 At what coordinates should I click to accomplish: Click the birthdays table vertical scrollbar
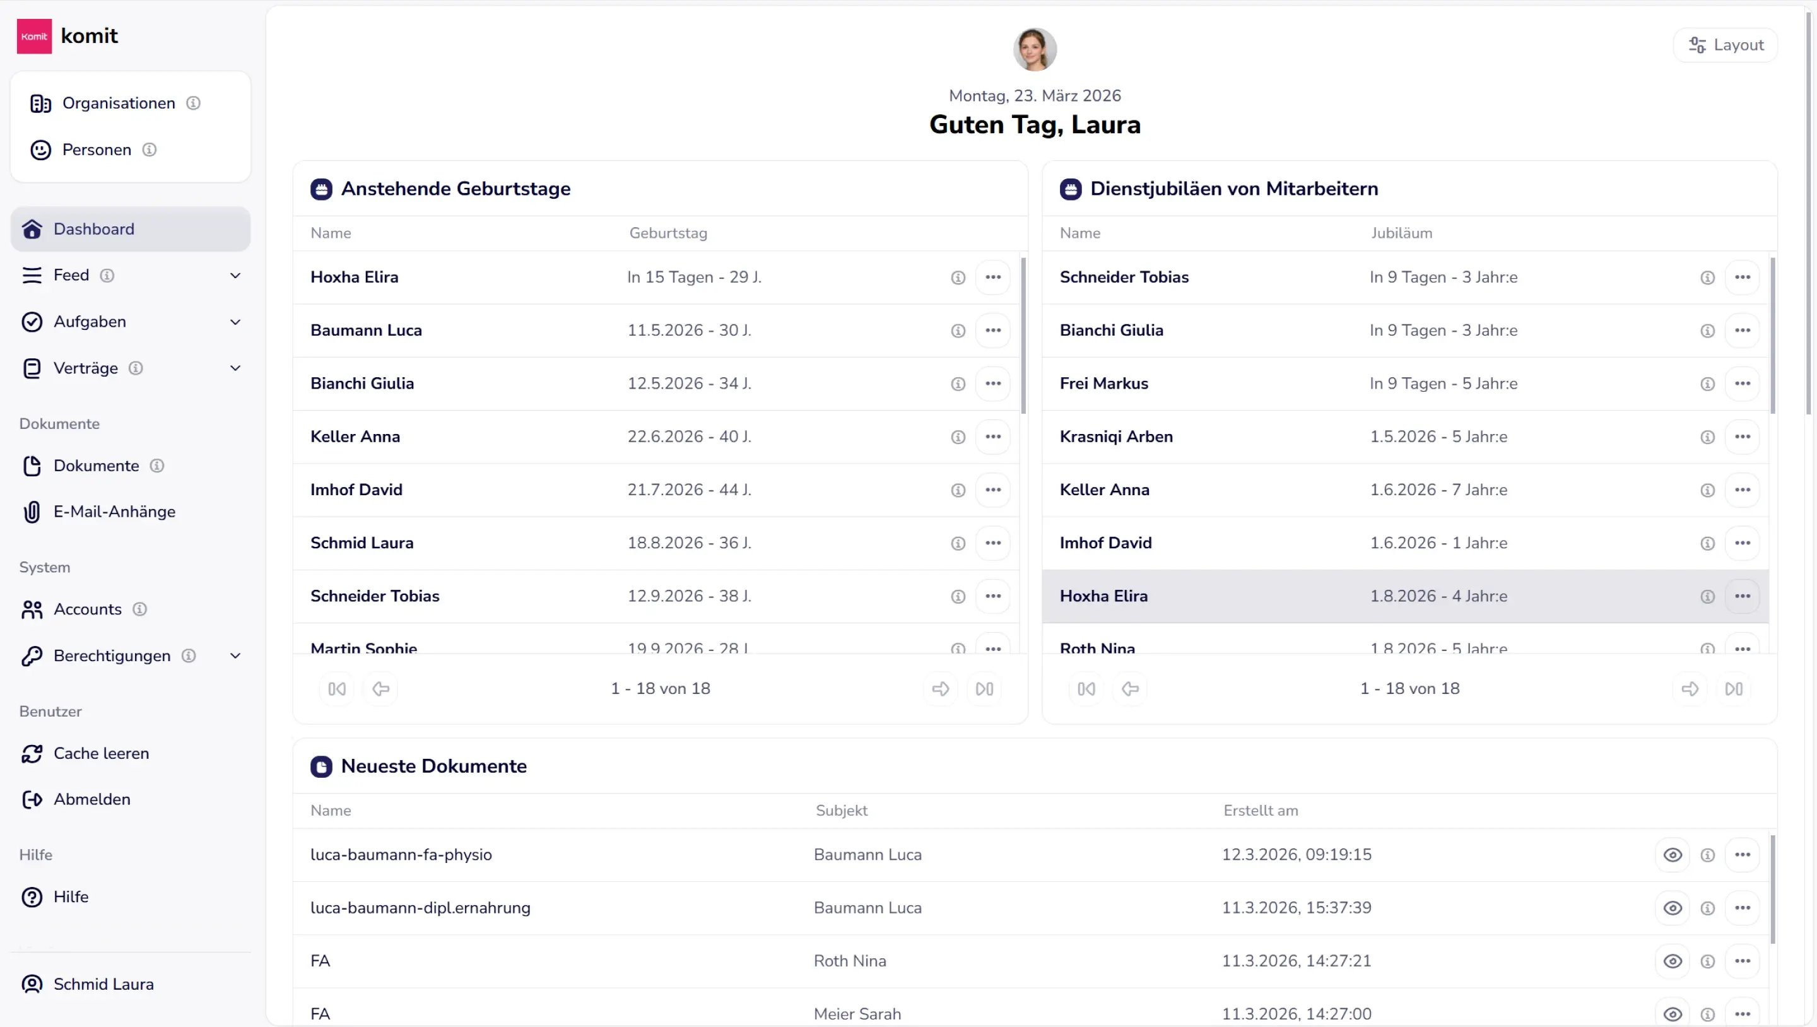click(x=1023, y=336)
